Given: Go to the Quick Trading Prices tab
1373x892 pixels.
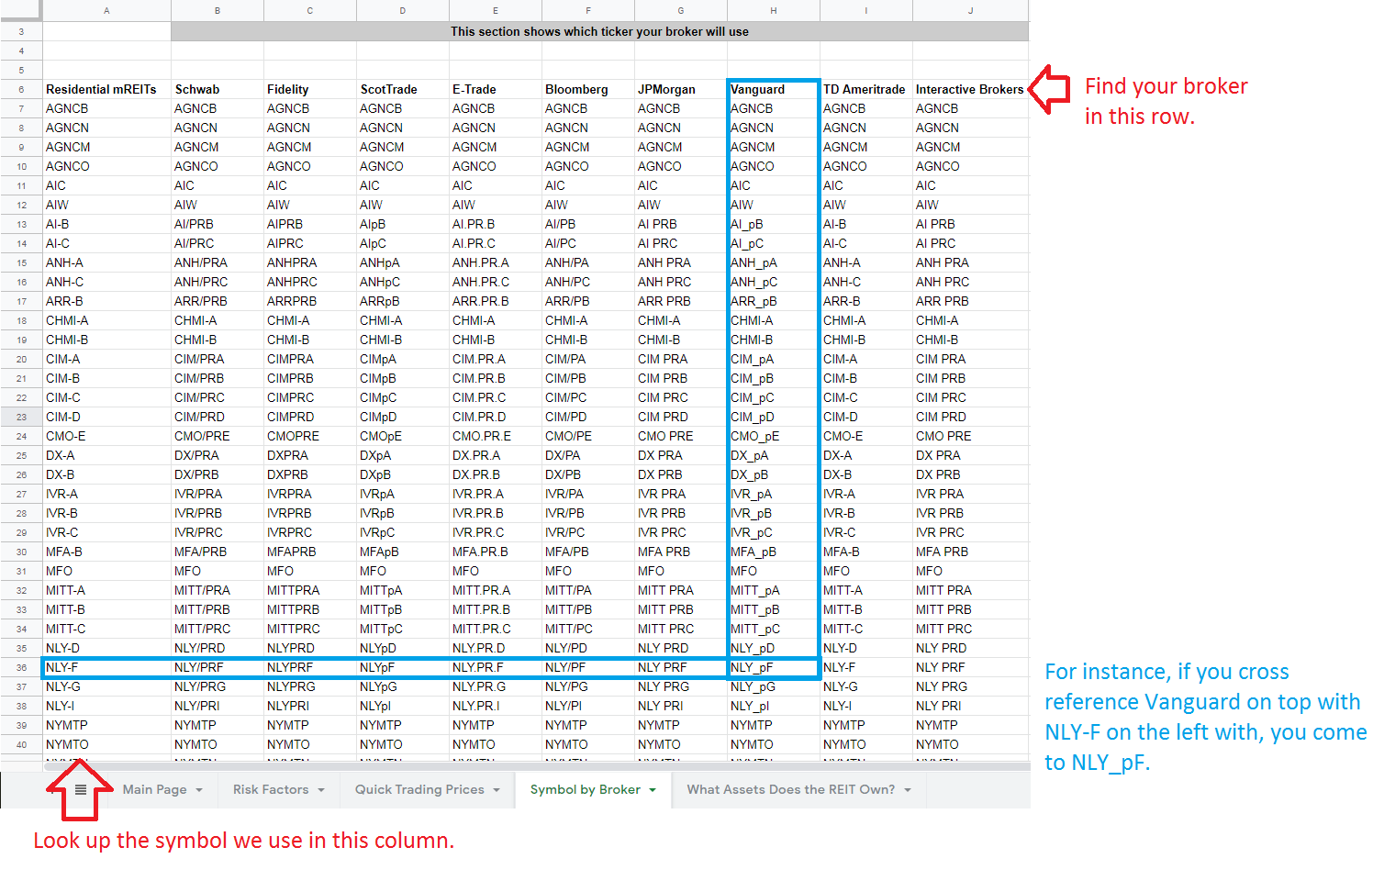Looking at the screenshot, I should tap(419, 789).
